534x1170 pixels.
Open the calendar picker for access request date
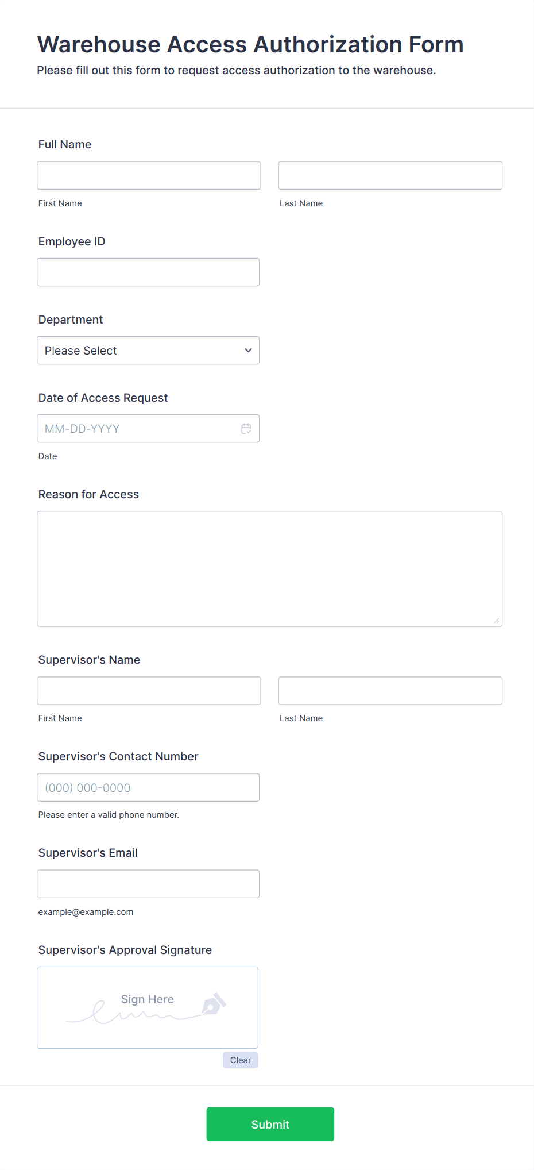(x=246, y=428)
